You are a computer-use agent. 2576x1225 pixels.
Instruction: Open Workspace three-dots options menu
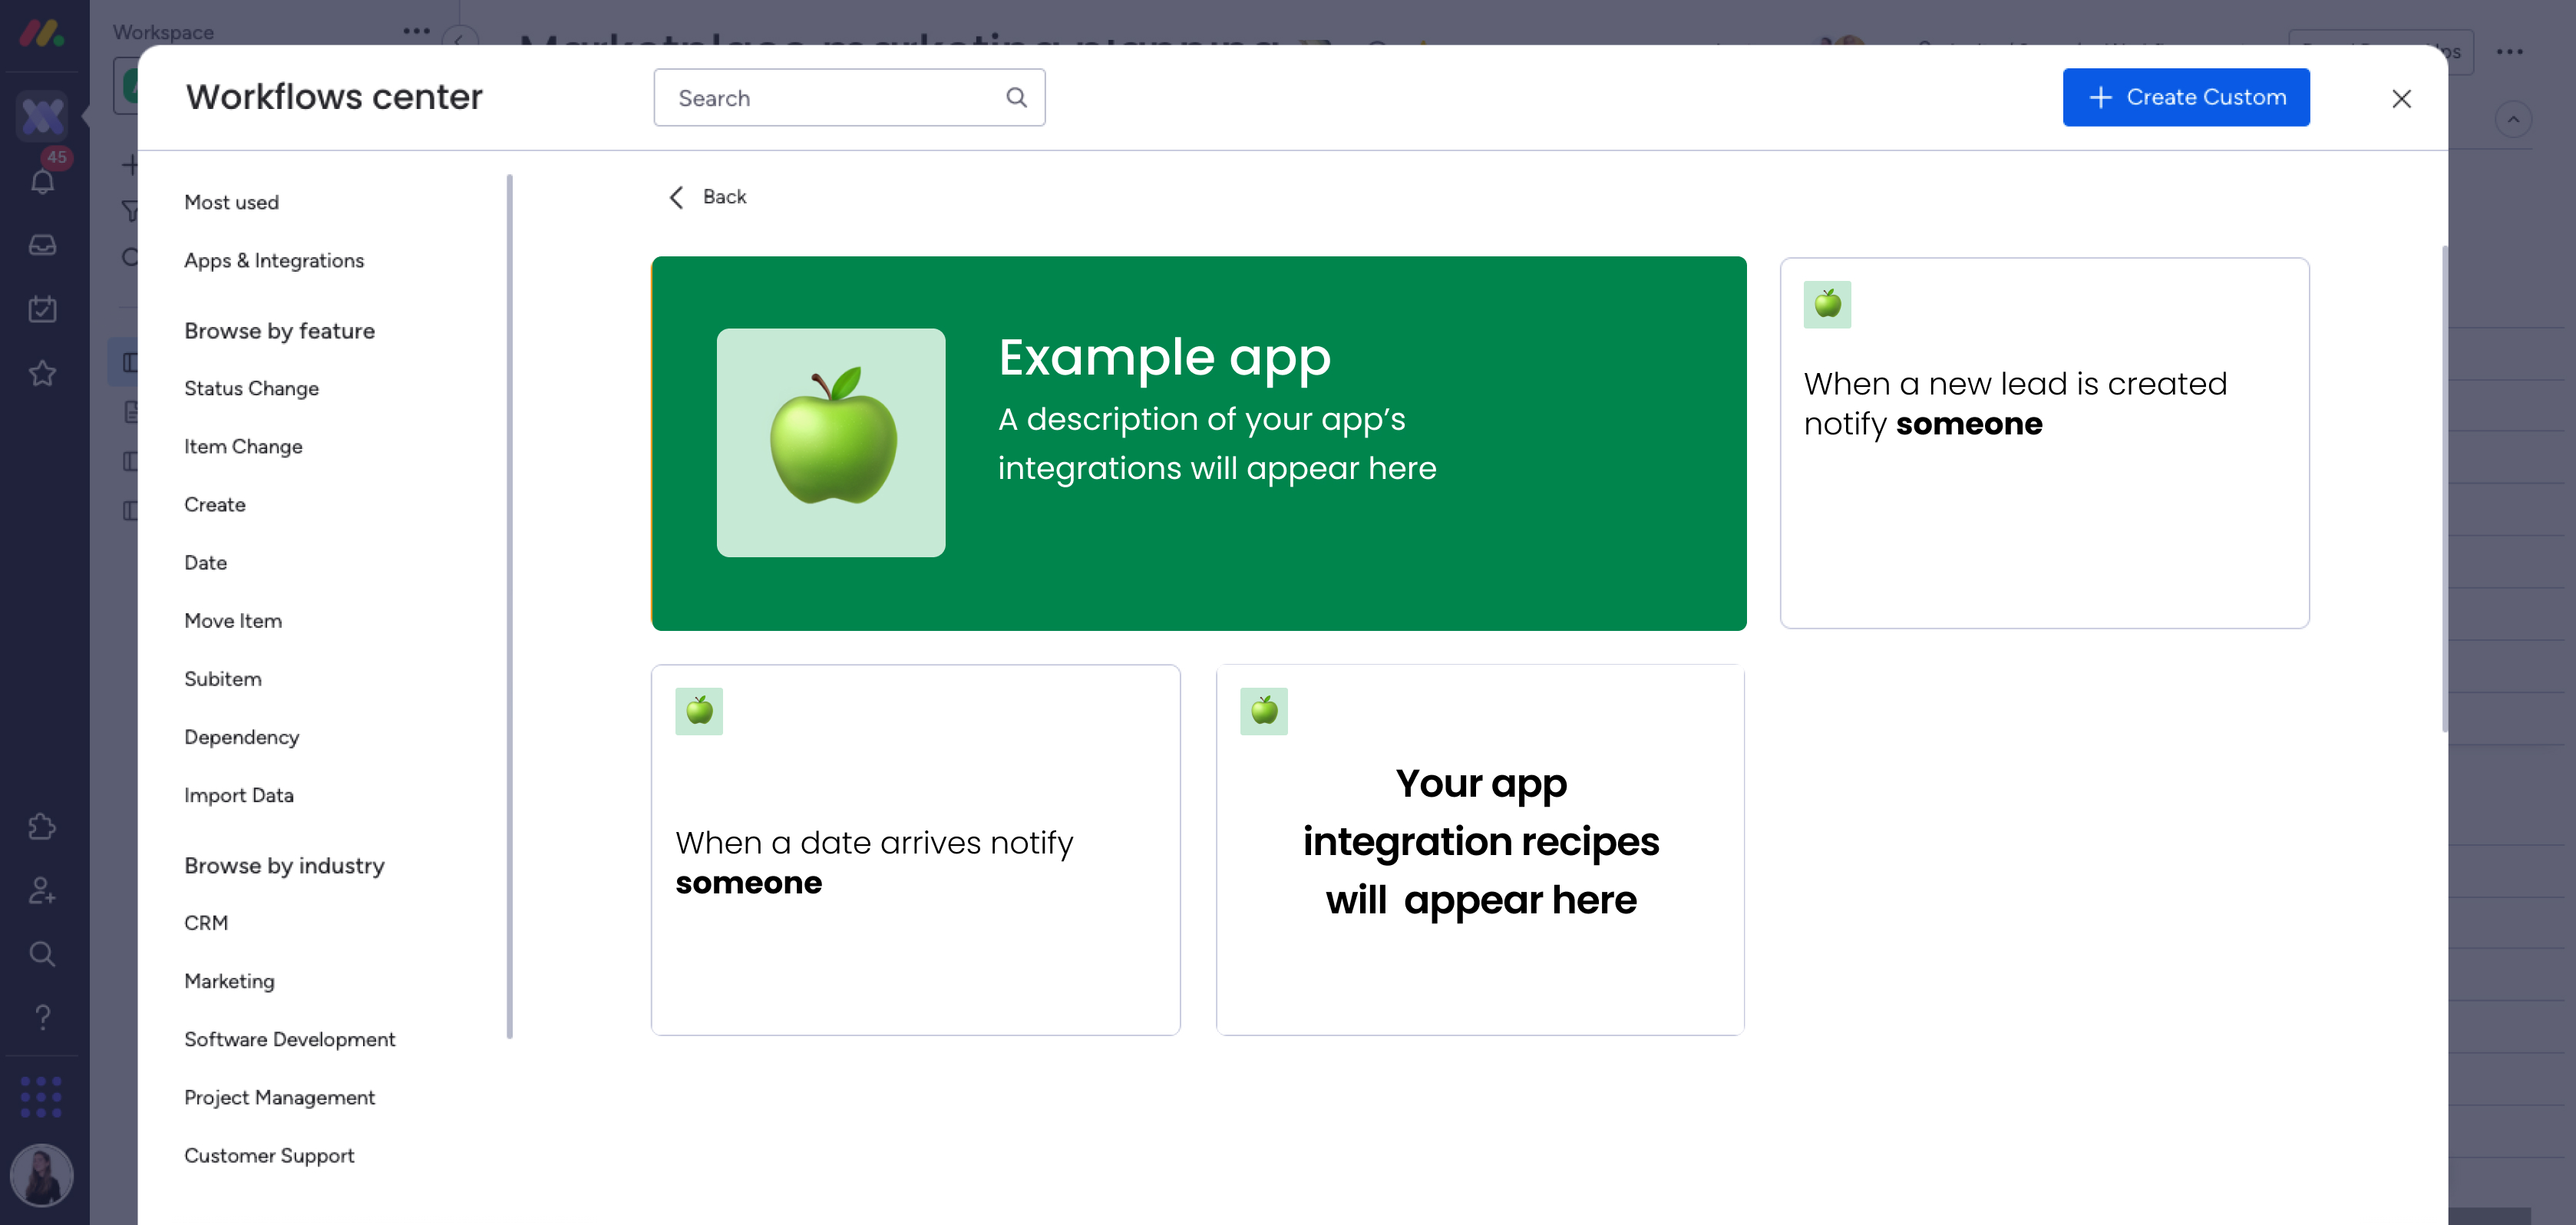click(416, 31)
